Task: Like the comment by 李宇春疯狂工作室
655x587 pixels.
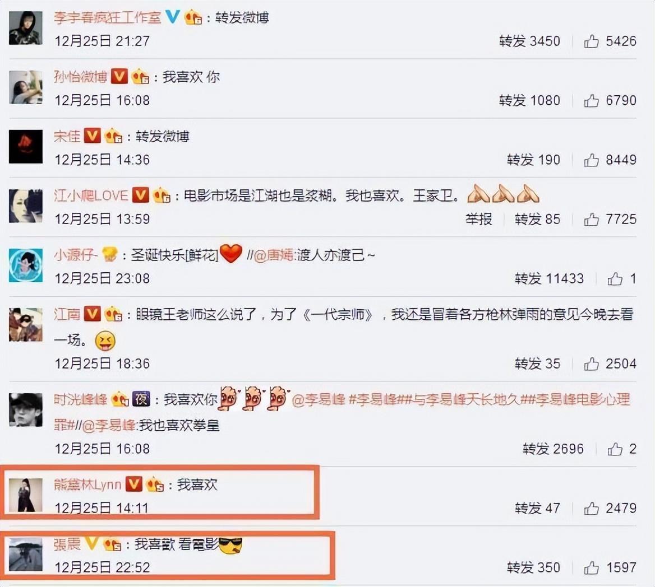Action: [591, 41]
